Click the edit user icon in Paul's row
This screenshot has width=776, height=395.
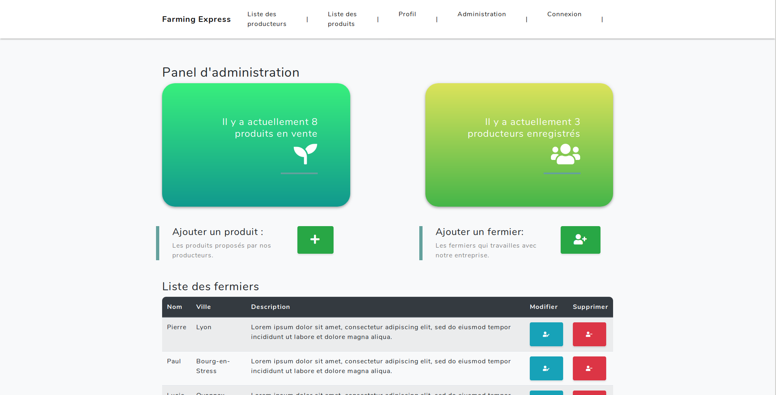(546, 368)
